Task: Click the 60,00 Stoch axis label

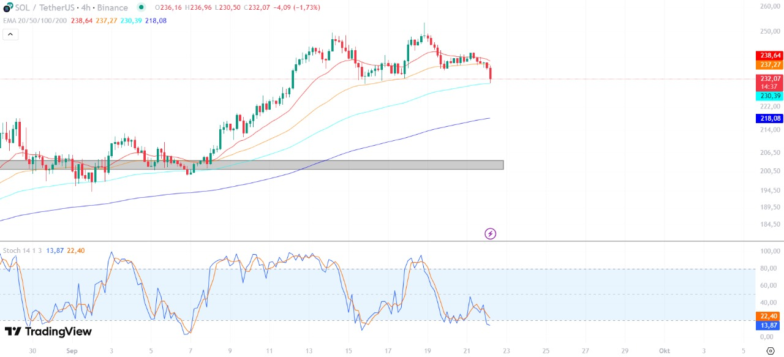Action: 769,285
